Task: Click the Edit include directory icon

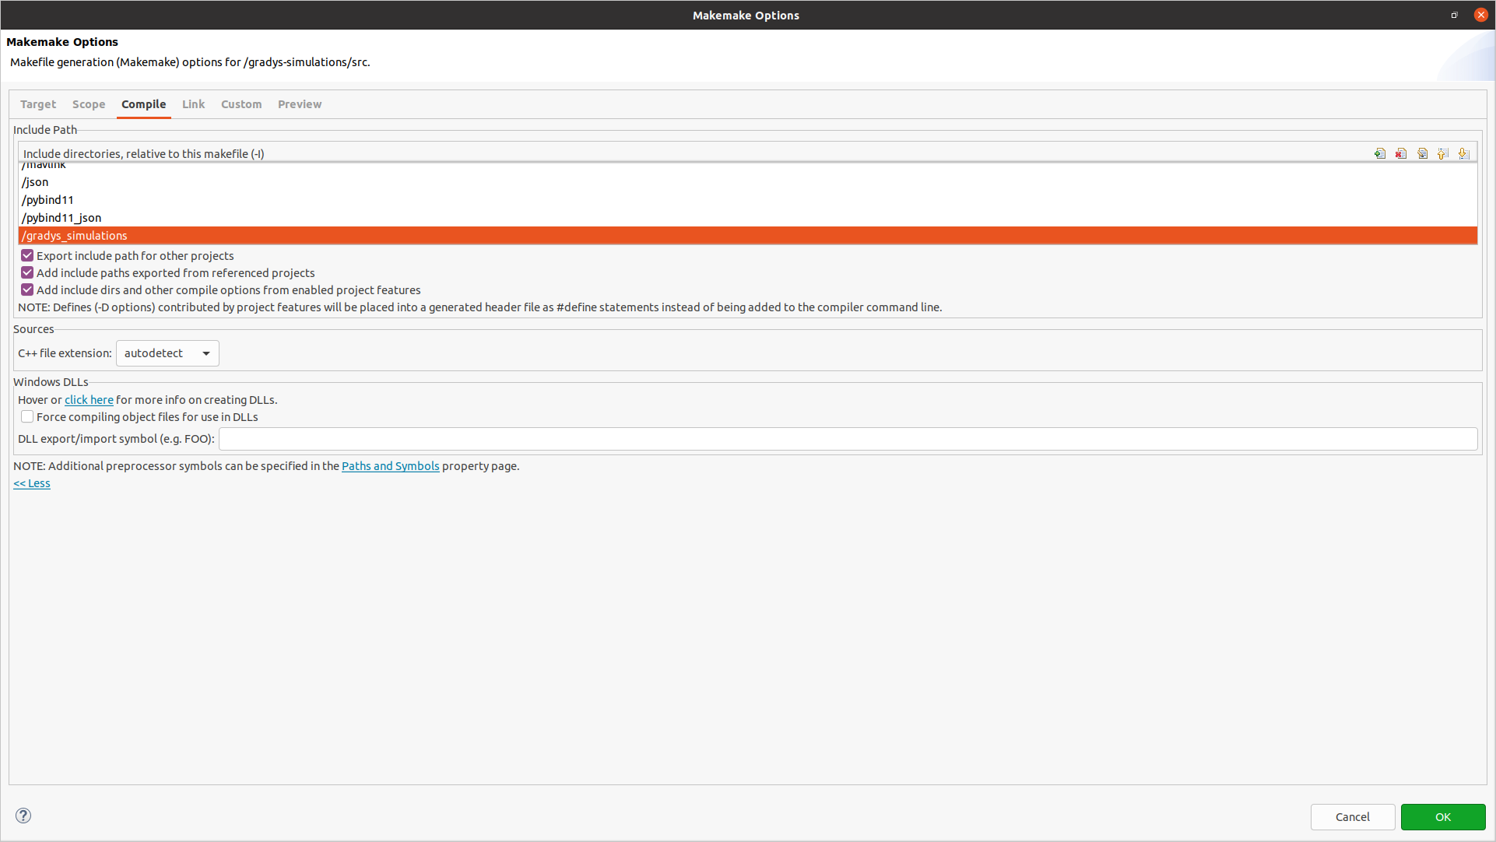Action: pos(1422,153)
